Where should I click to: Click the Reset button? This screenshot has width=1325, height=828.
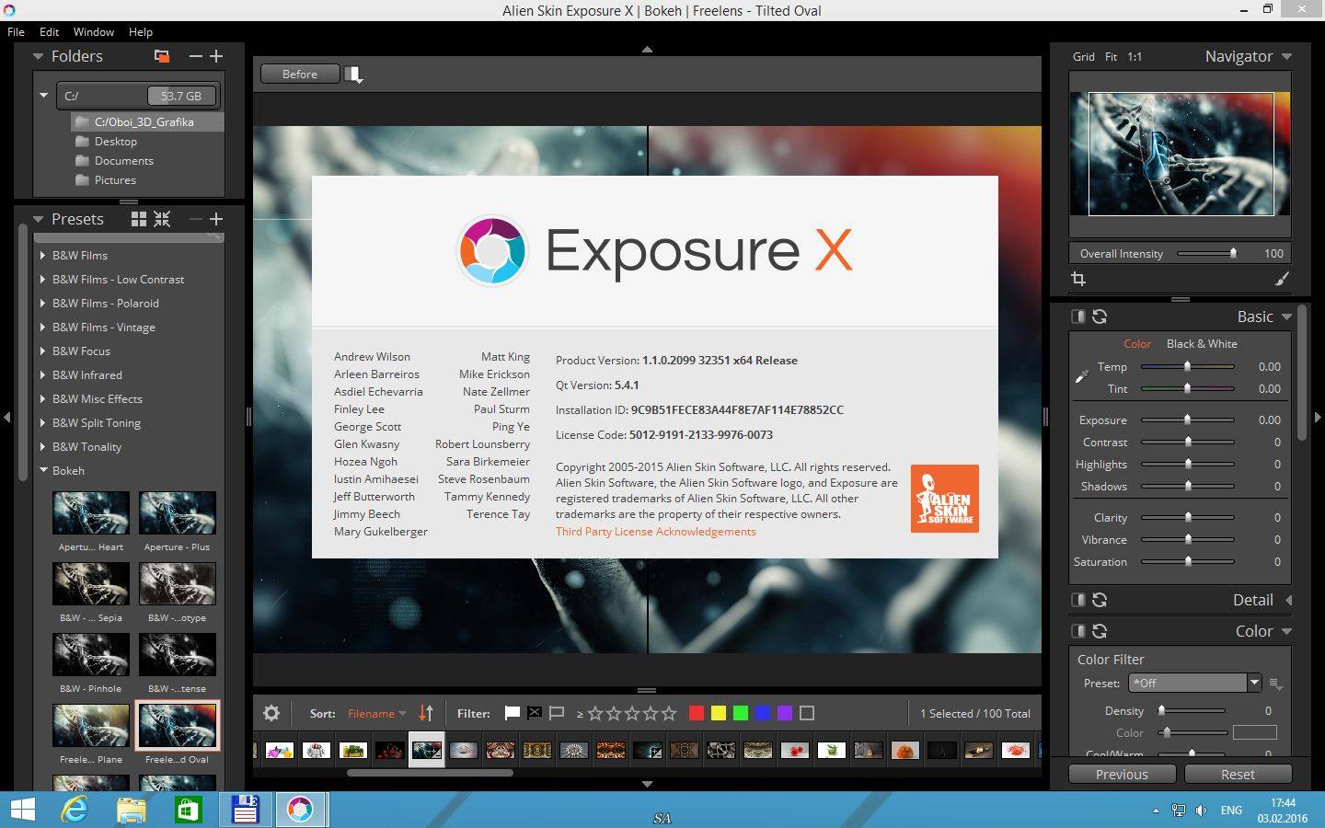pyautogui.click(x=1238, y=775)
